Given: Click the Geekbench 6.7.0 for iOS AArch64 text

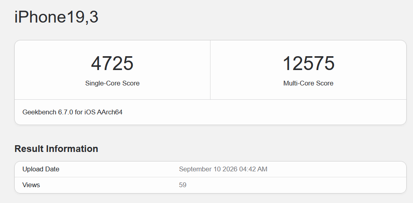Looking at the screenshot, I should click(73, 112).
